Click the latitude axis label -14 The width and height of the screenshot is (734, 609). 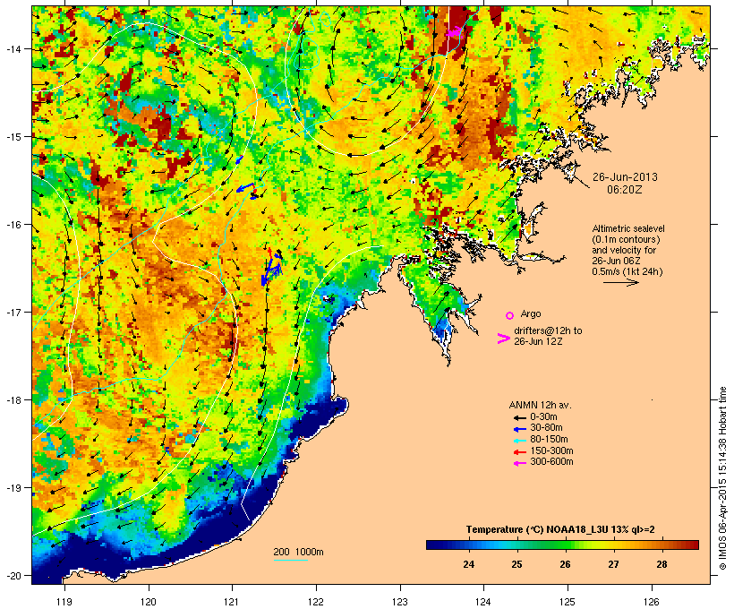(13, 48)
